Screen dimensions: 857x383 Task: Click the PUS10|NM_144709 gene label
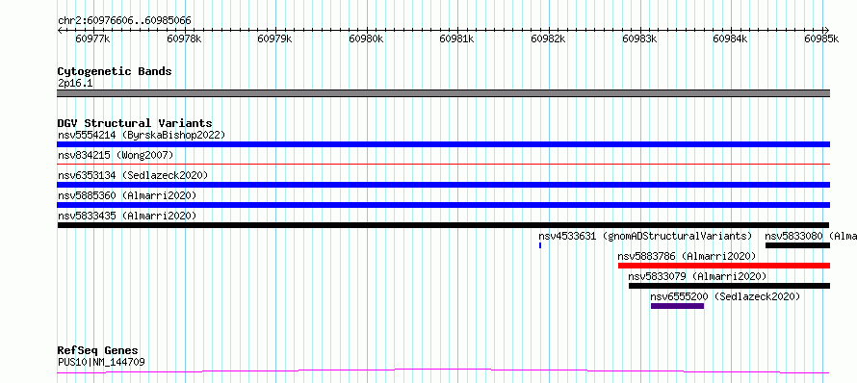[x=101, y=362]
